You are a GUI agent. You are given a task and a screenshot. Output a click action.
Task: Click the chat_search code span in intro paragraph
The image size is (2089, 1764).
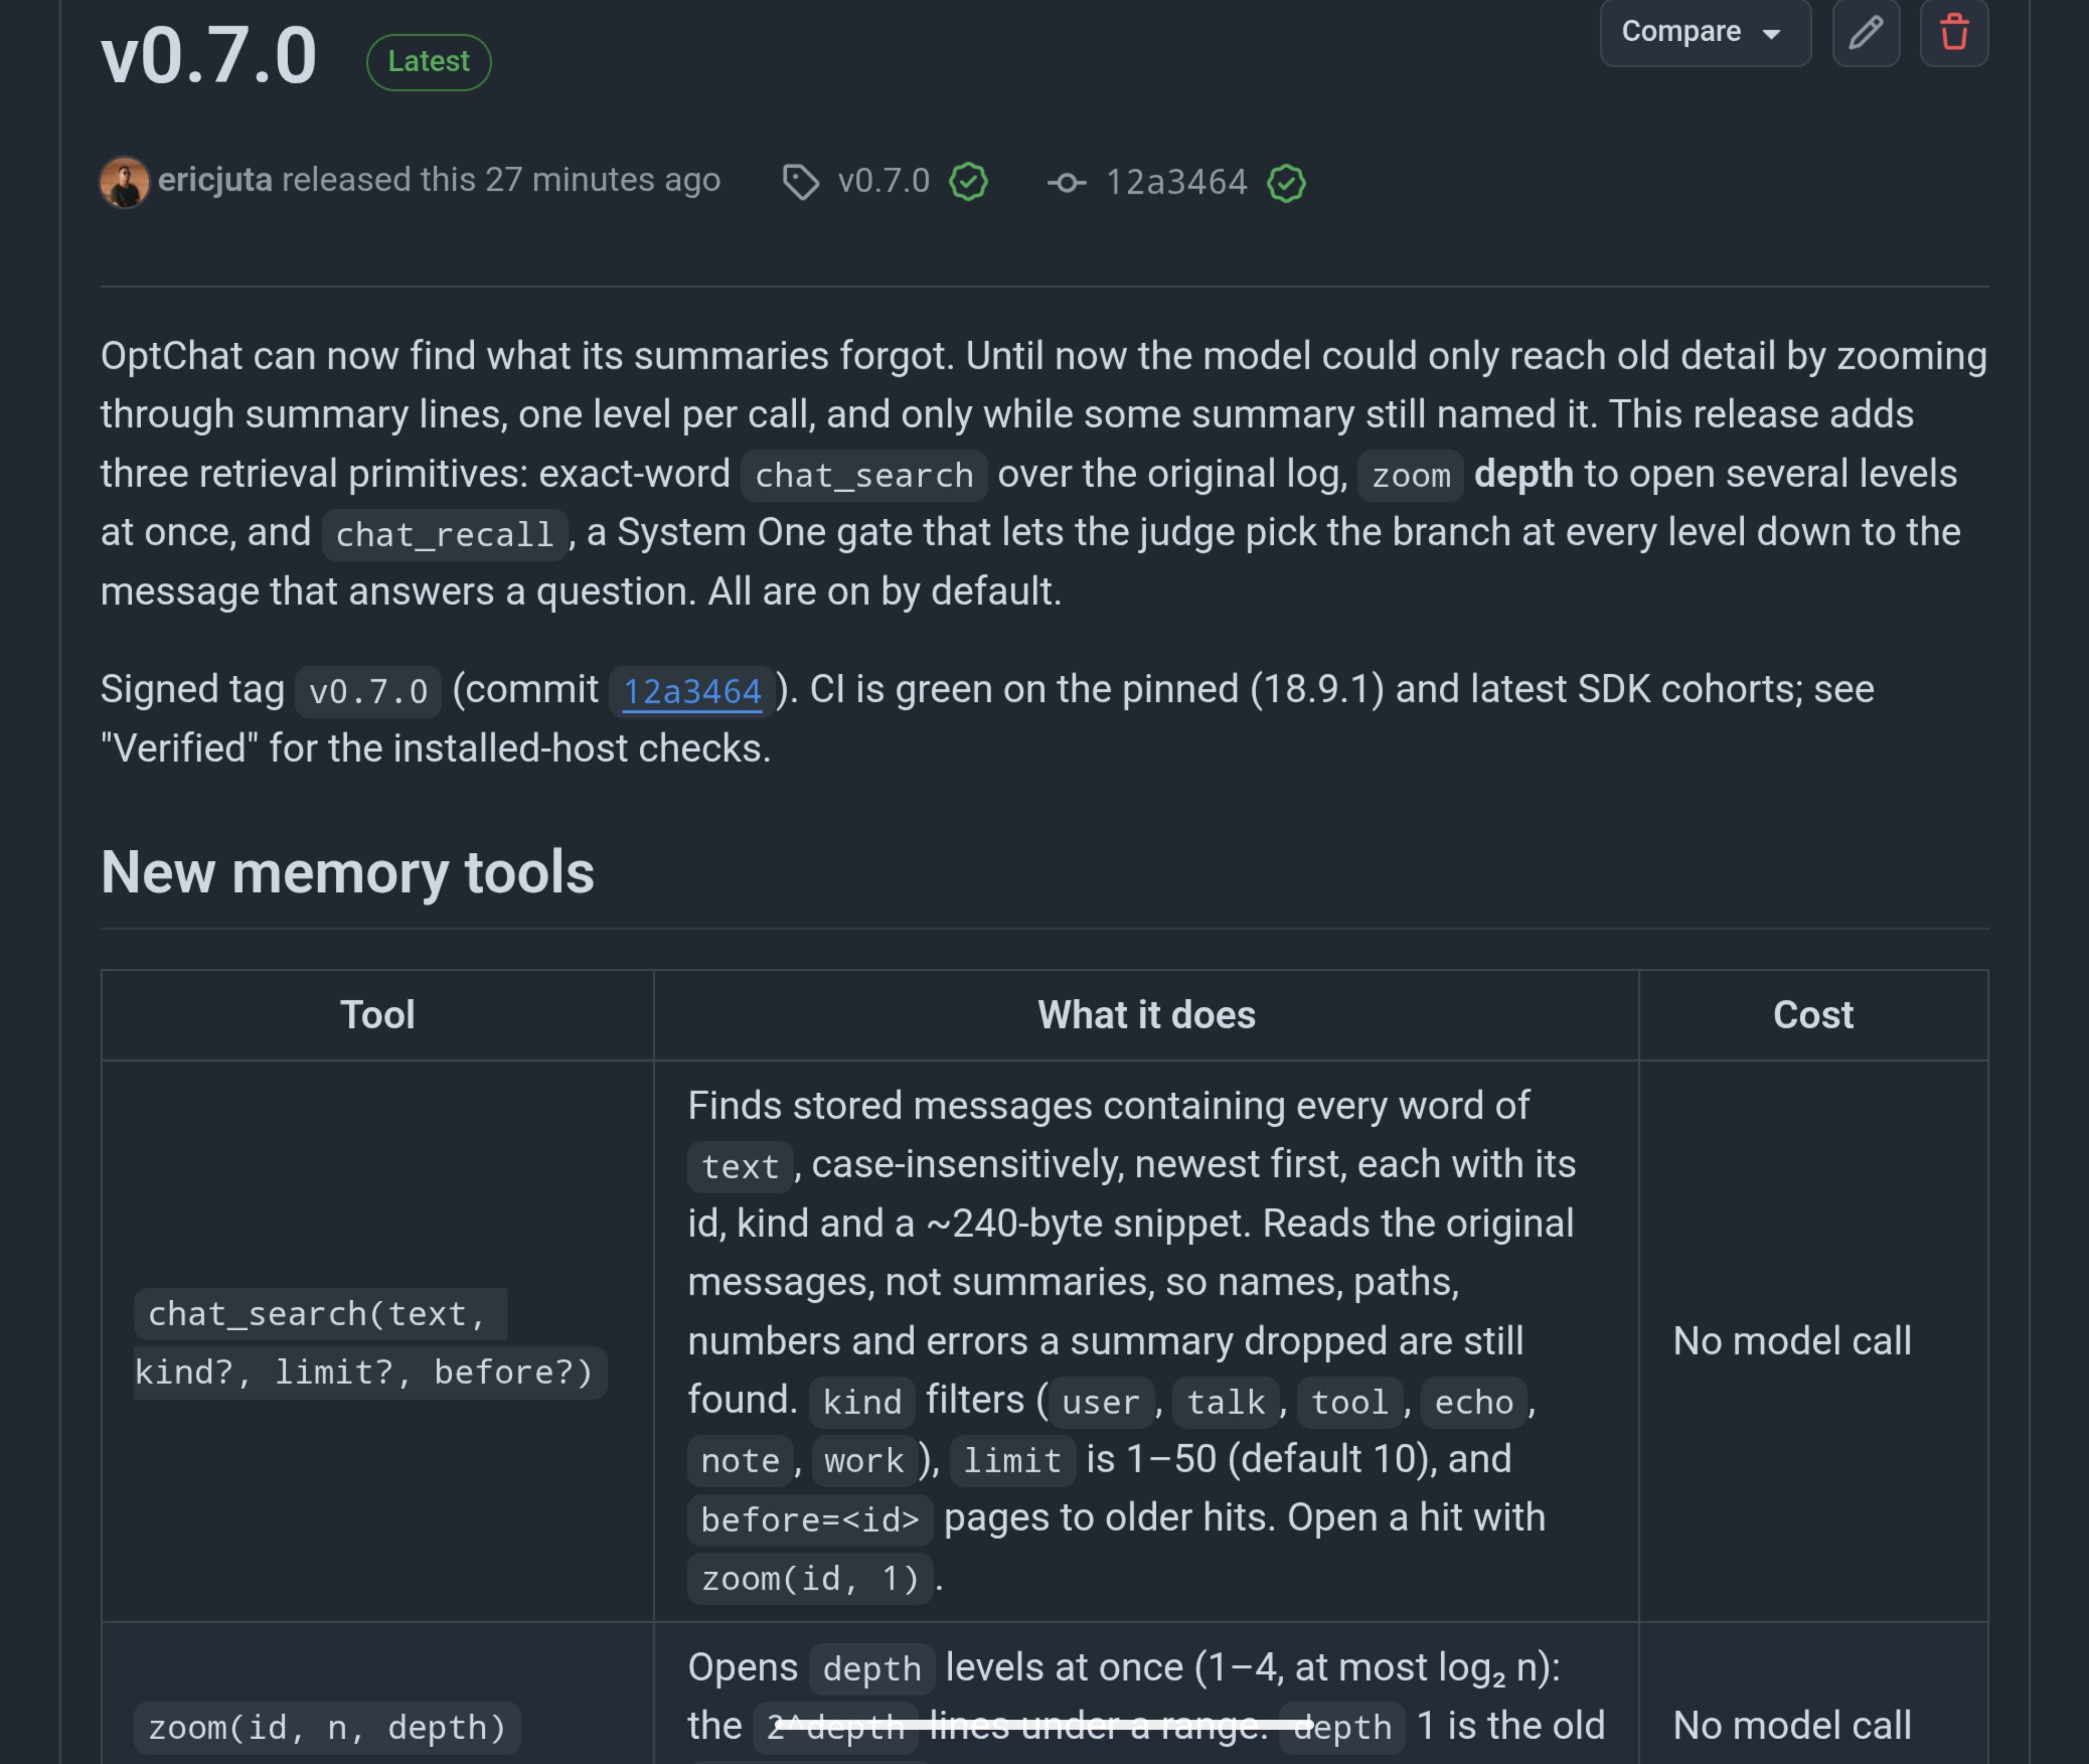coord(864,476)
